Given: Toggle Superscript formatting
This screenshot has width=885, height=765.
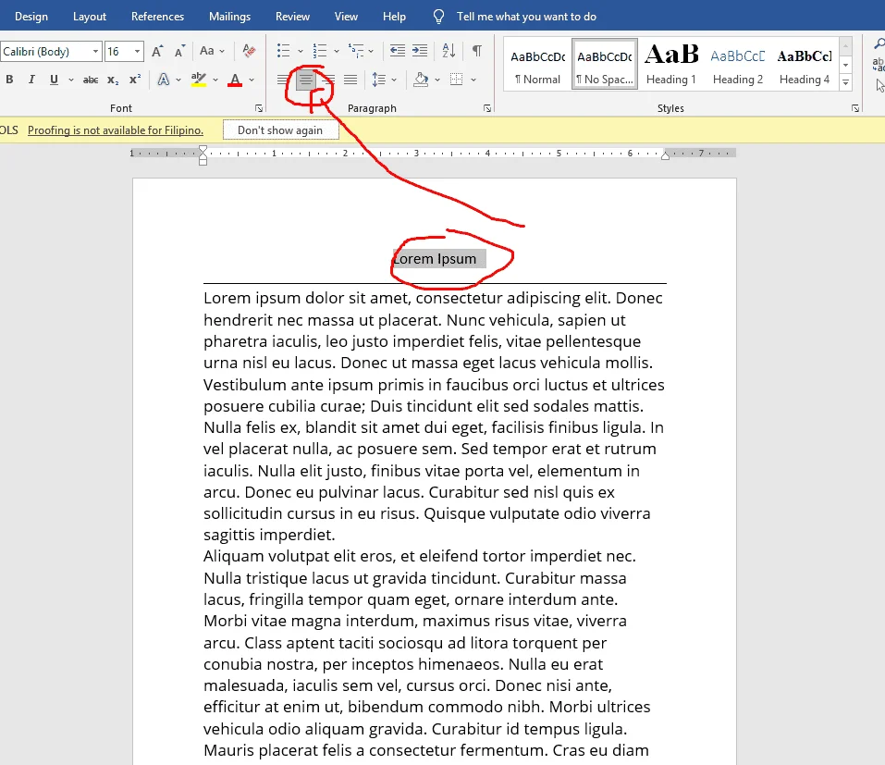Looking at the screenshot, I should click(x=135, y=80).
